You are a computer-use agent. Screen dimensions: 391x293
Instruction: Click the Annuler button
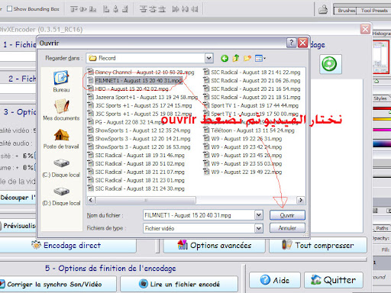pos(287,228)
